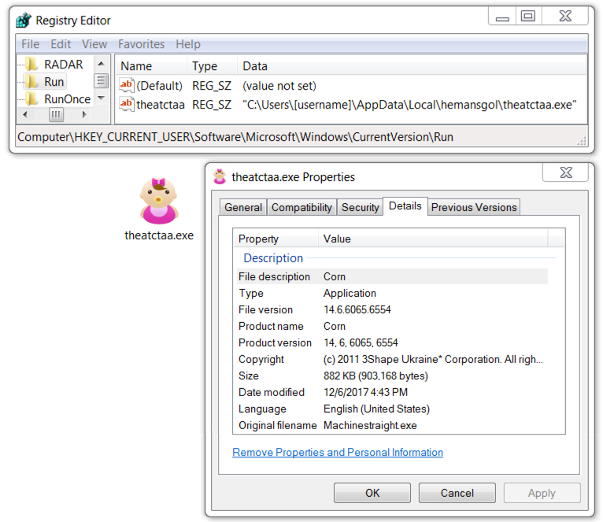Click the OK button in Properties
603x522 pixels.
pos(372,493)
